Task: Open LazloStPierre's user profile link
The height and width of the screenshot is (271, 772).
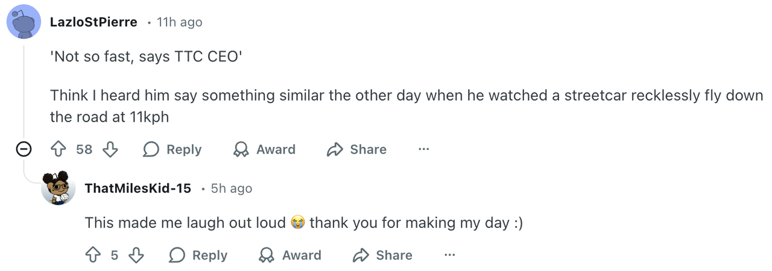Action: [93, 22]
